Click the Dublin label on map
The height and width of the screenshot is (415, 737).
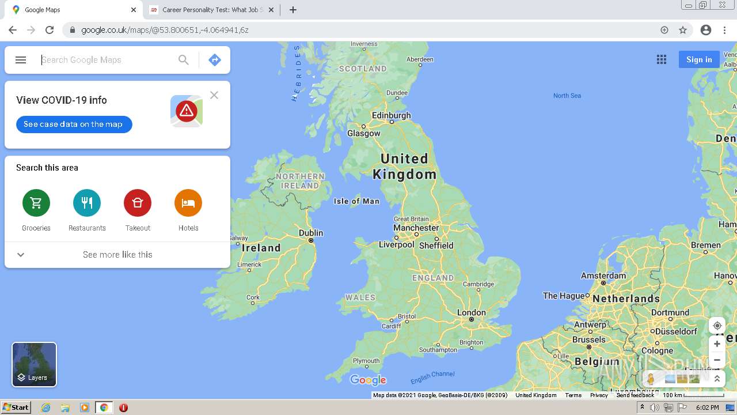click(311, 233)
